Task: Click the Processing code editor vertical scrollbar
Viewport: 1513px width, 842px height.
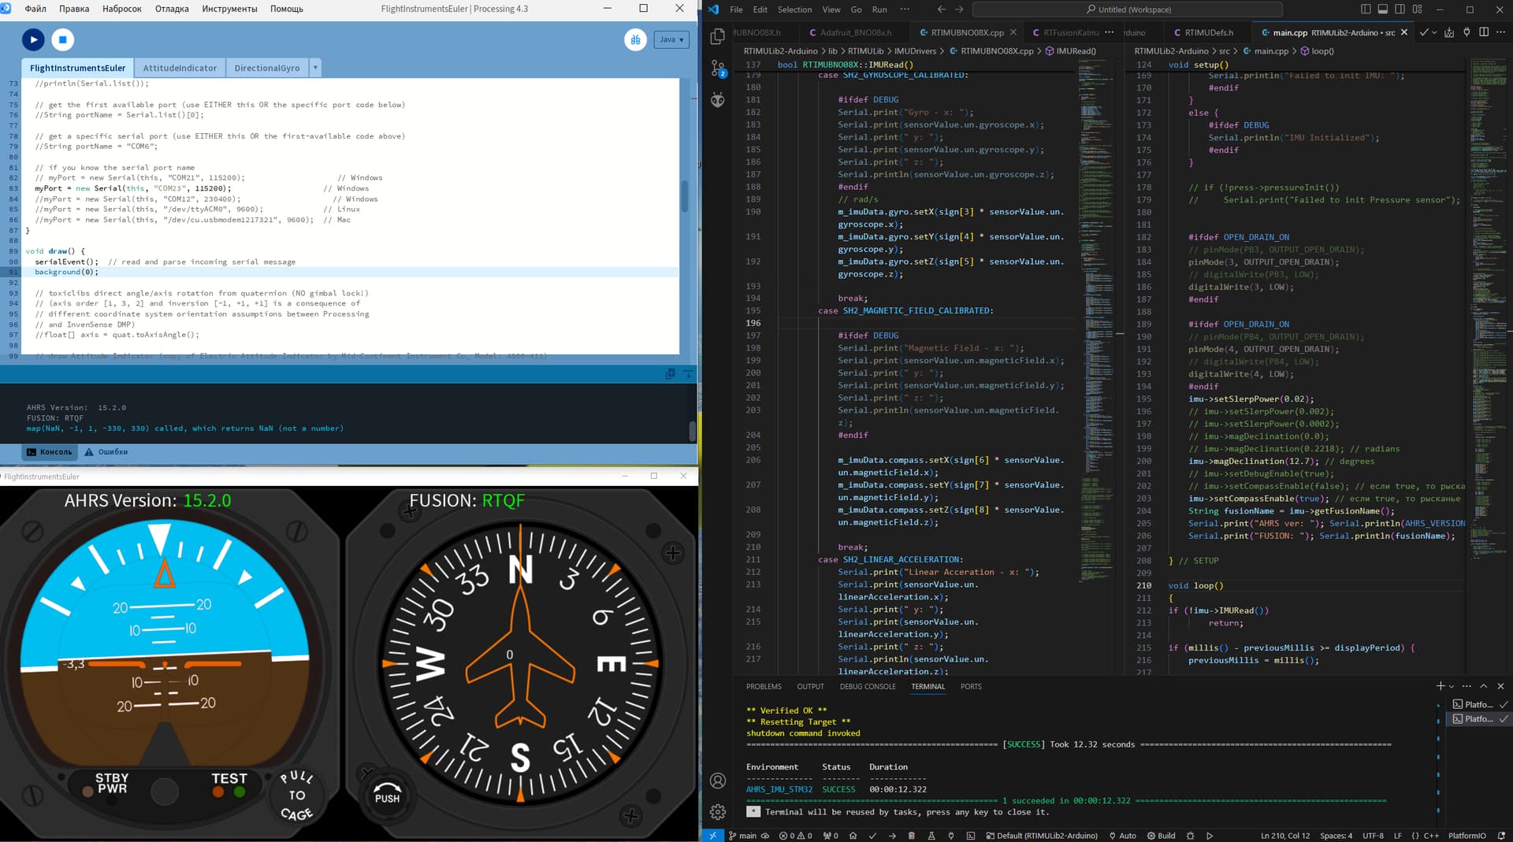Action: (684, 195)
